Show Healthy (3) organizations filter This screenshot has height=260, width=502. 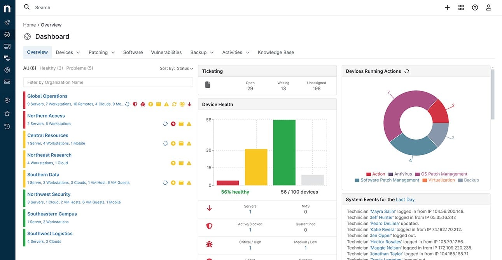click(x=51, y=68)
